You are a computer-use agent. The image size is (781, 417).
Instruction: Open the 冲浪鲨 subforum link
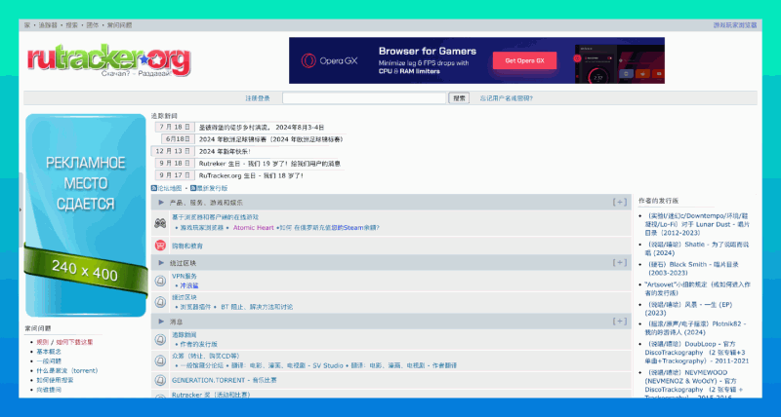189,285
